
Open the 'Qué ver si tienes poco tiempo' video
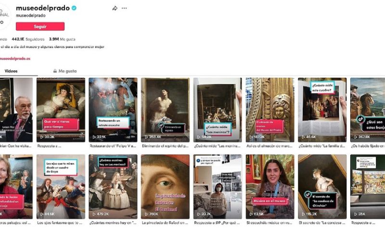[x=61, y=110]
